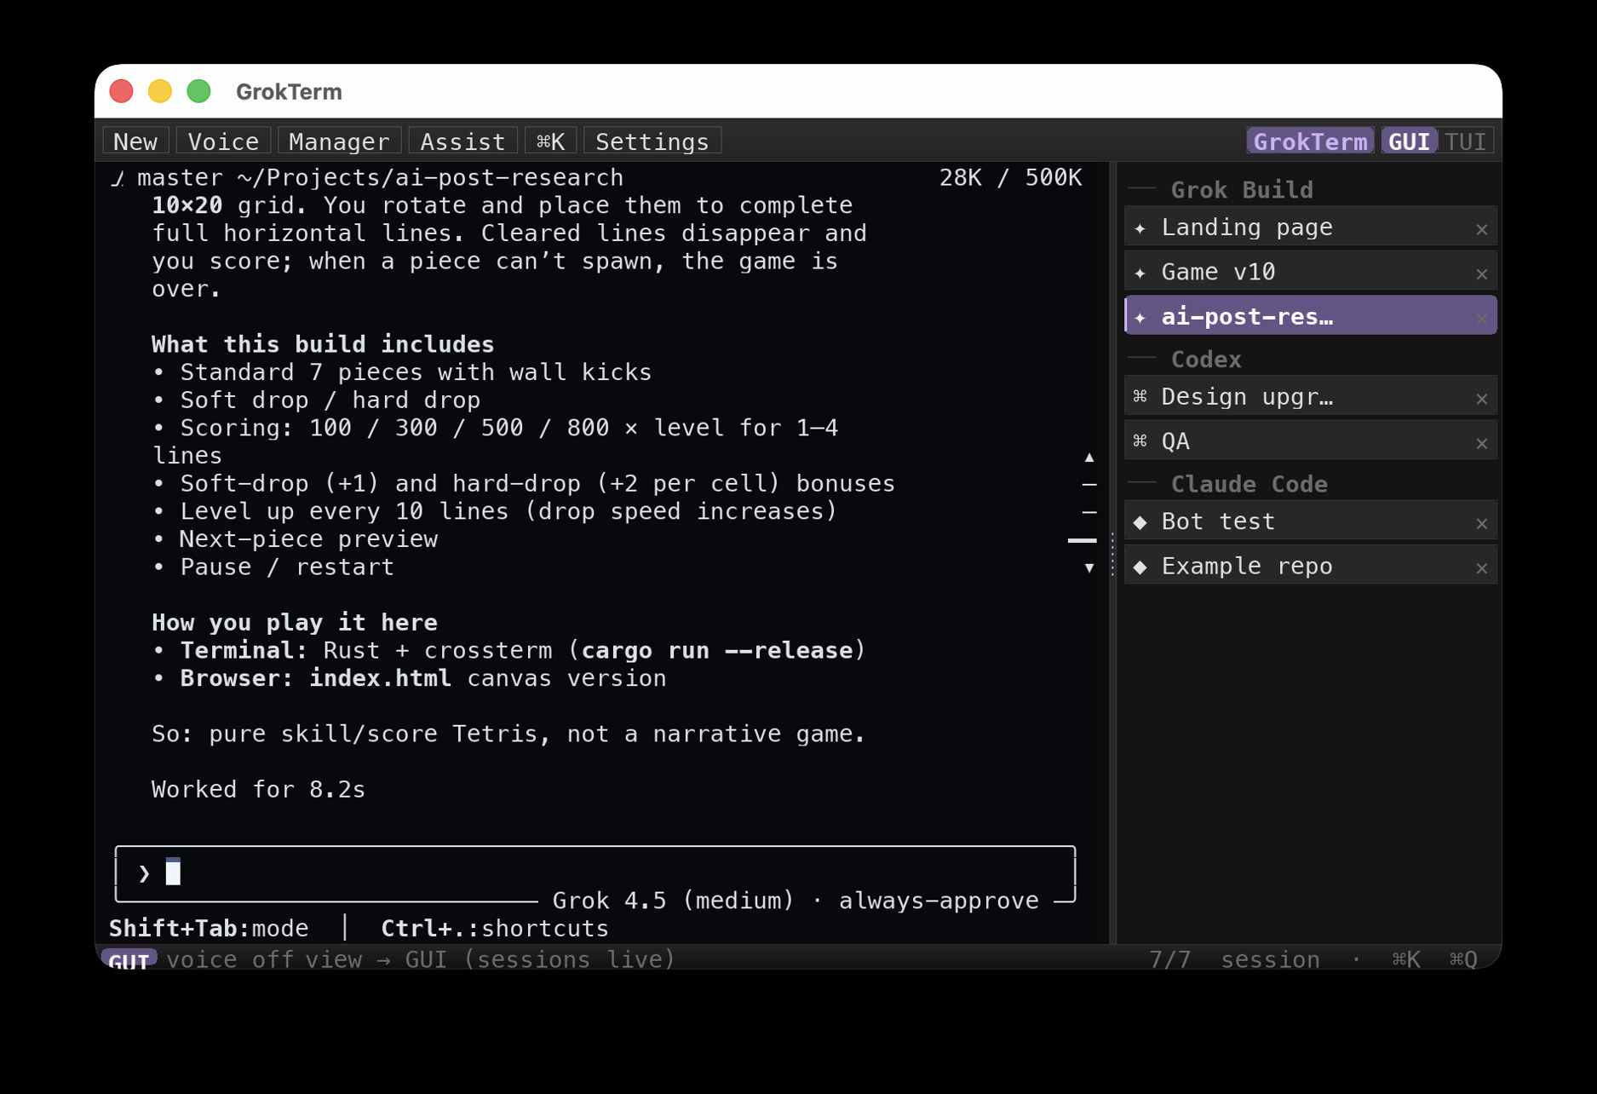1597x1094 pixels.
Task: Open Settings from the toolbar
Action: [x=652, y=141]
